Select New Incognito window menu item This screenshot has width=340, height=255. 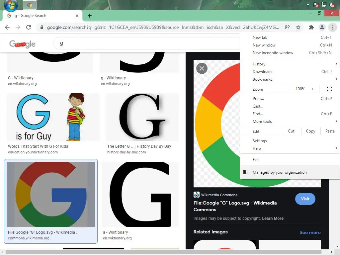coord(290,53)
